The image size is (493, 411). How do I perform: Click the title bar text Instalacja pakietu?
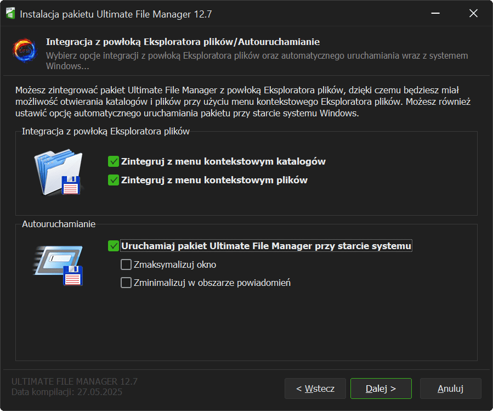point(116,14)
